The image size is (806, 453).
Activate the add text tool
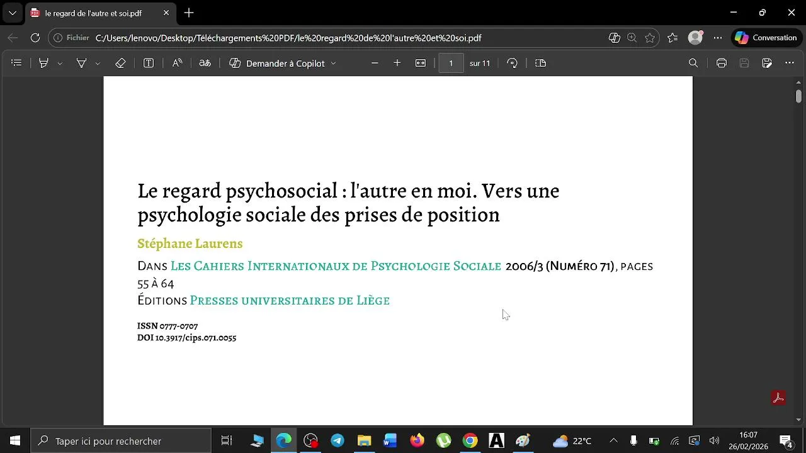149,63
